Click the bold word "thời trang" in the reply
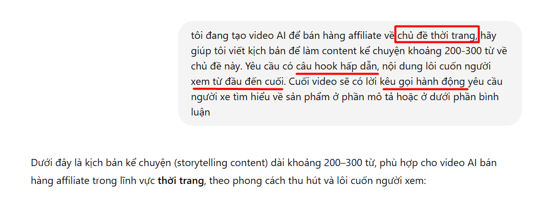This screenshot has width=543, height=209. point(181,180)
